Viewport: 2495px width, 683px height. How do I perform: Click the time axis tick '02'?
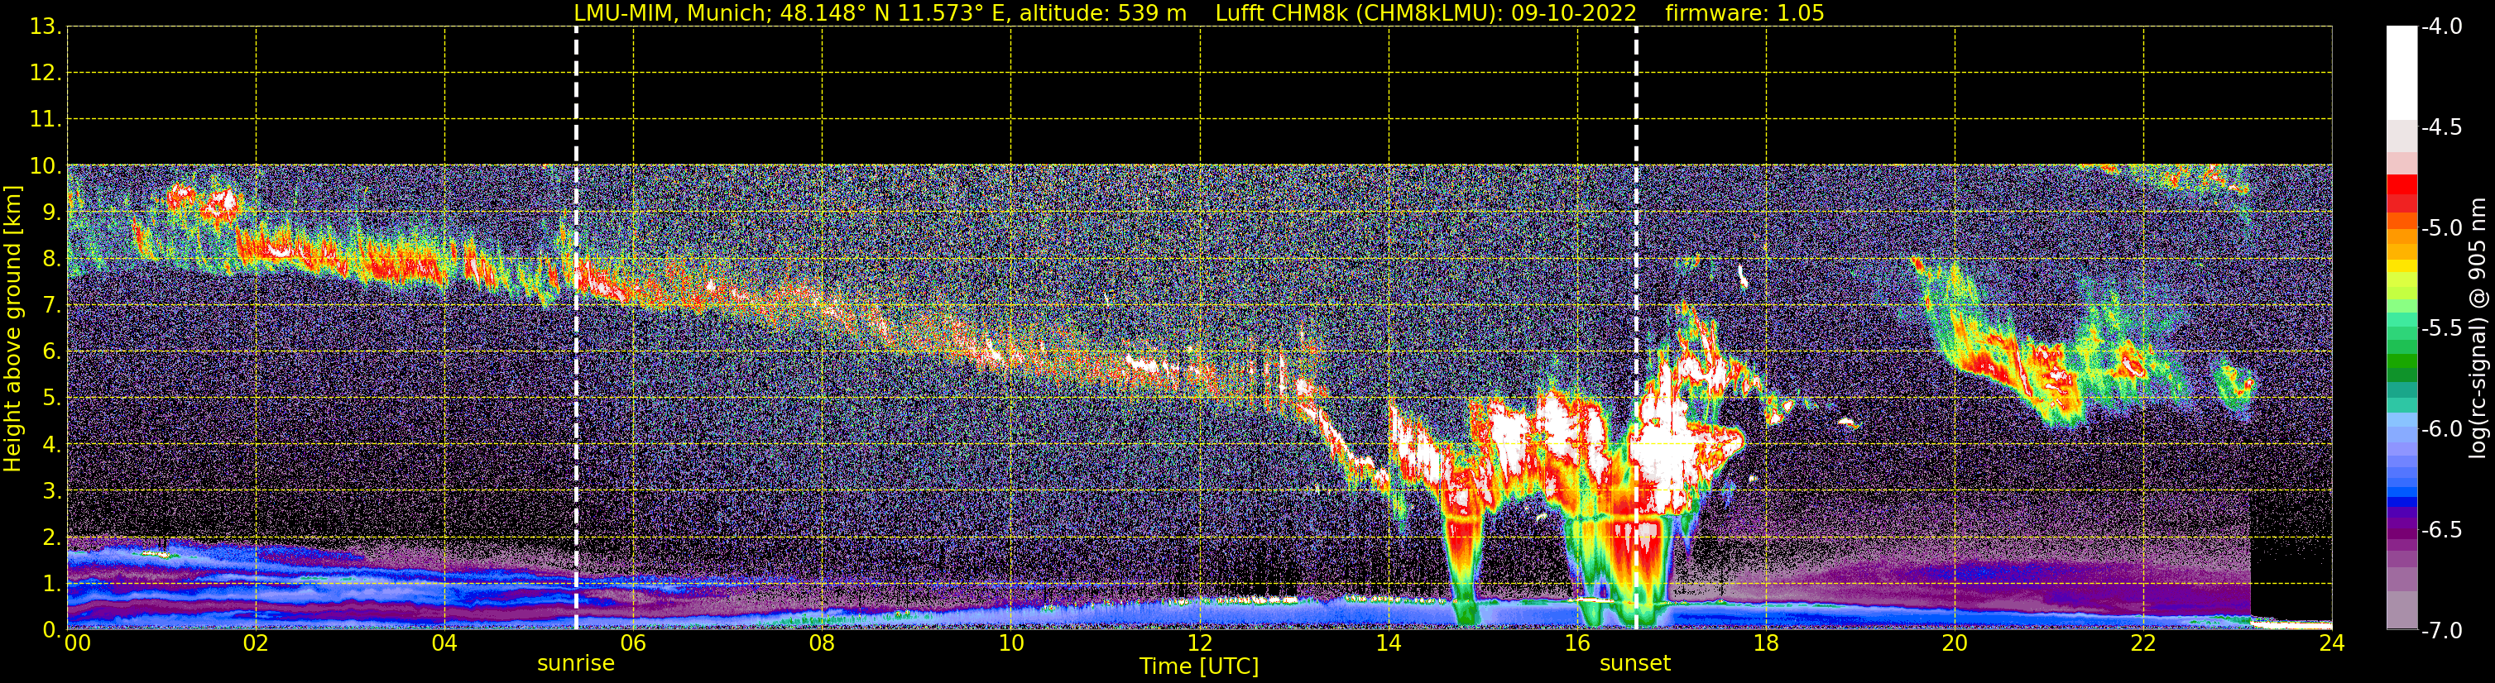click(x=256, y=644)
